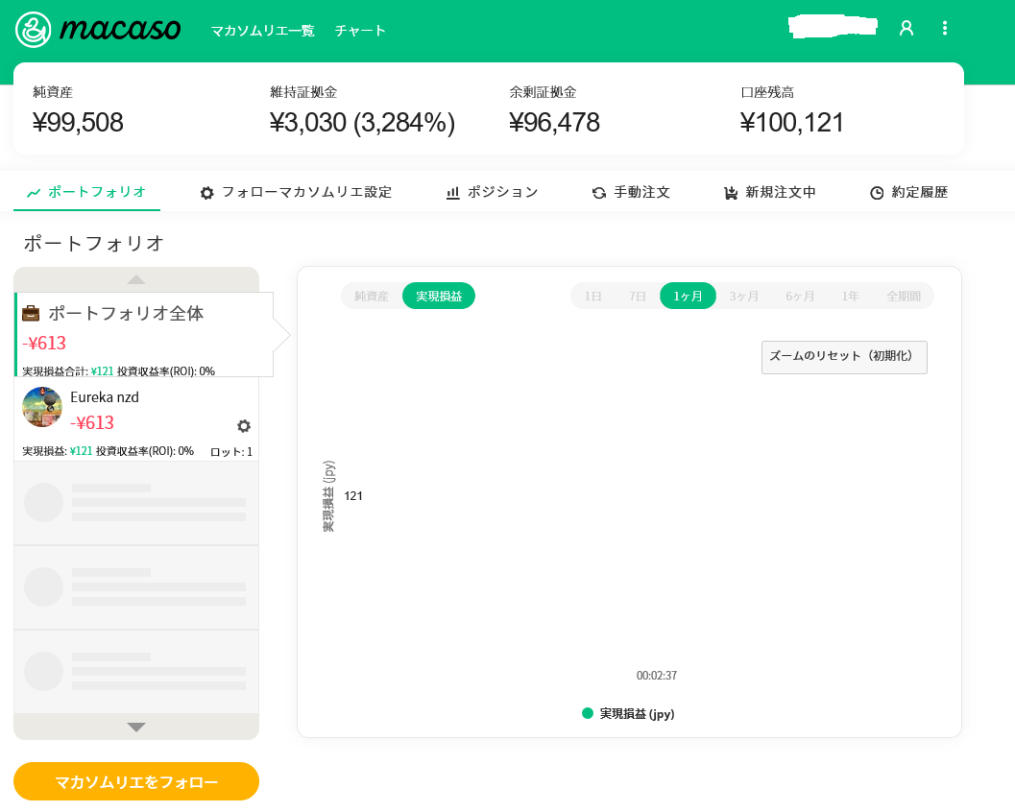This screenshot has width=1015, height=812.
Task: Open the 約定履歴 tab
Action: tap(908, 192)
